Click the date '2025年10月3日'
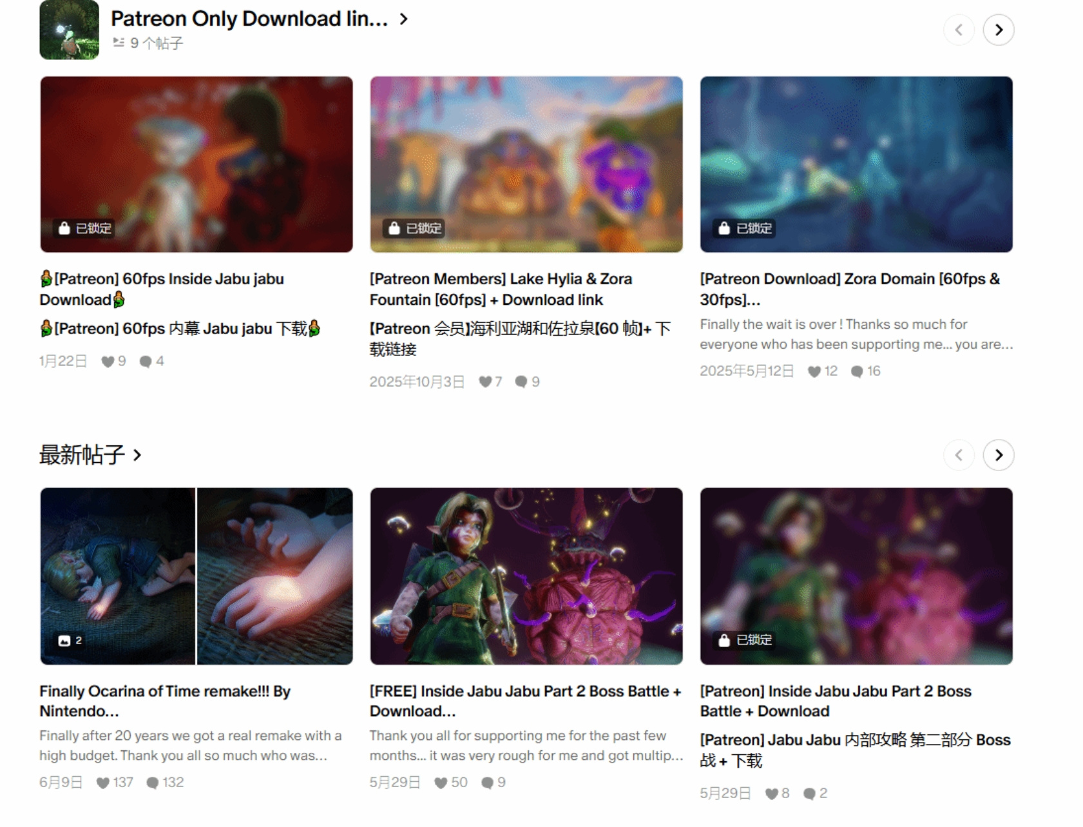This screenshot has height=827, width=1083. pyautogui.click(x=417, y=382)
